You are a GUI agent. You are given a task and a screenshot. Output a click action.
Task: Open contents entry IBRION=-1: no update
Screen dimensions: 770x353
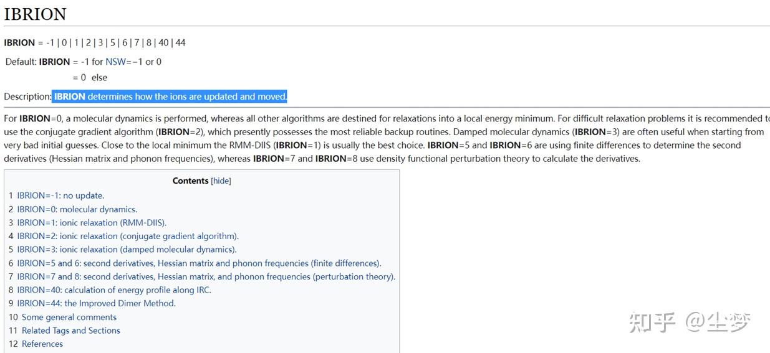60,195
